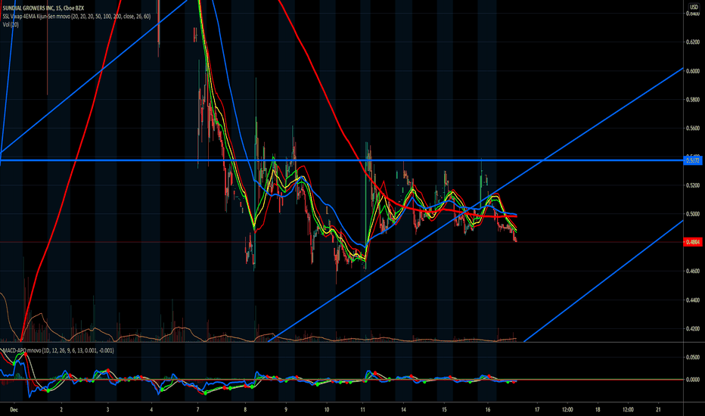Click the 0.5600 price axis value
The height and width of the screenshot is (416, 705).
tap(693, 128)
